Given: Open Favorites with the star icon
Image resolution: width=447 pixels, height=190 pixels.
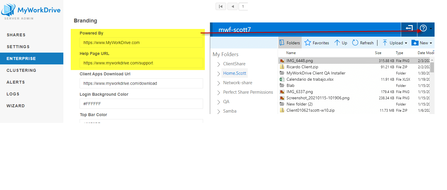Looking at the screenshot, I should tap(317, 43).
